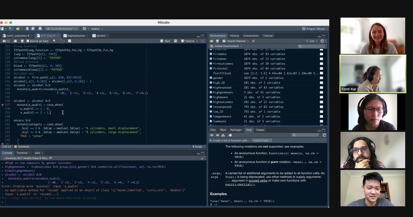The image size is (413, 217).
Task: Open the Global Environment dropdown
Action: (226, 46)
